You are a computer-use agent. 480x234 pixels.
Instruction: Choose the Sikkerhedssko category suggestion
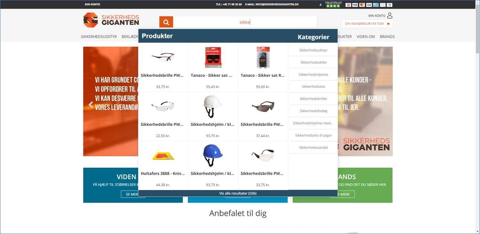point(313,87)
